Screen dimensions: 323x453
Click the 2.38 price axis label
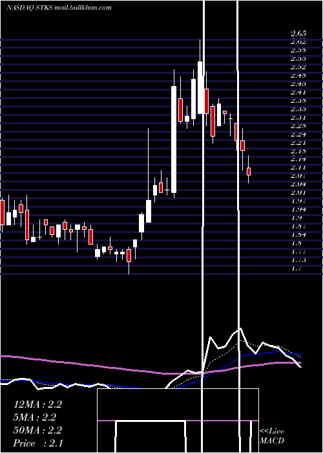pos(298,101)
